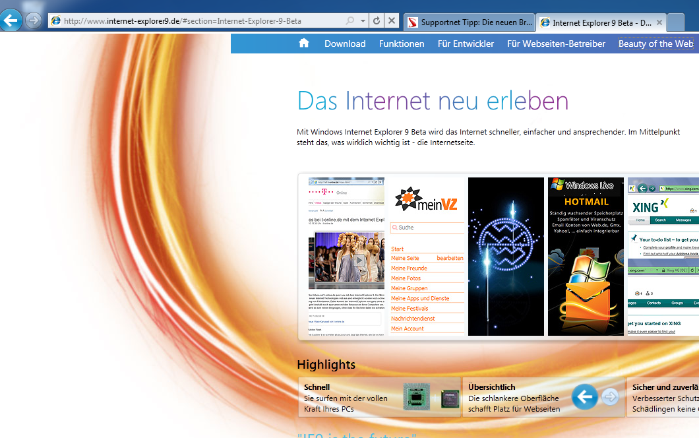699x438 pixels.
Task: Close the Internet Explorer 9 Beta tab
Action: click(659, 22)
